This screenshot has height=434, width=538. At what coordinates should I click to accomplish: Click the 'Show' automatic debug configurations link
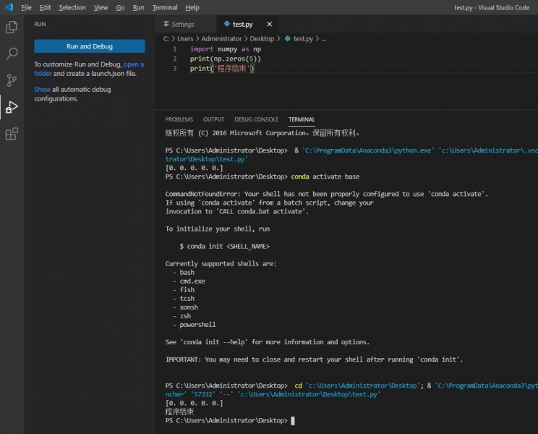click(x=42, y=89)
